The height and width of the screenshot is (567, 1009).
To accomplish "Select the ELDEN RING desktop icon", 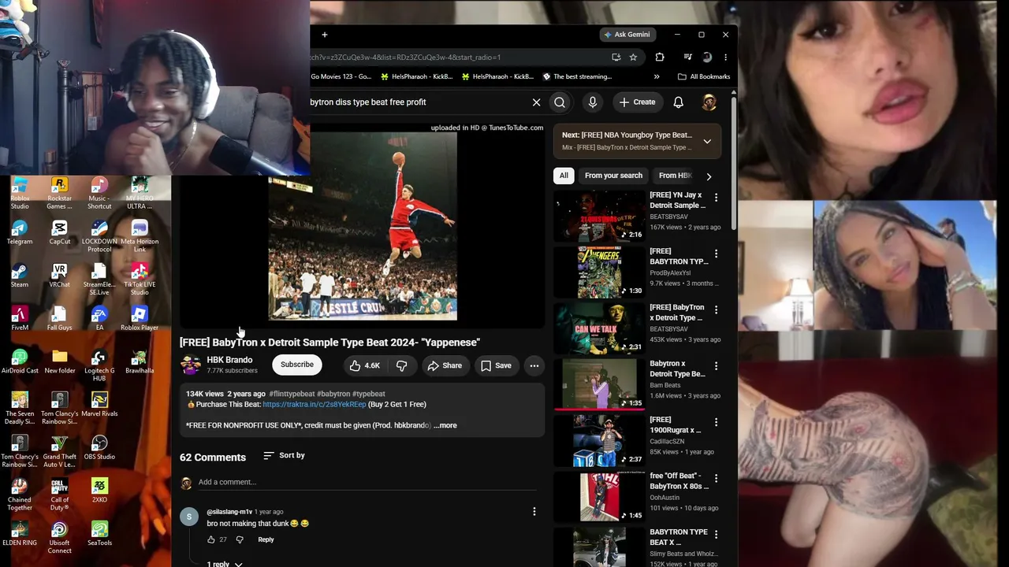I will pos(20,534).
